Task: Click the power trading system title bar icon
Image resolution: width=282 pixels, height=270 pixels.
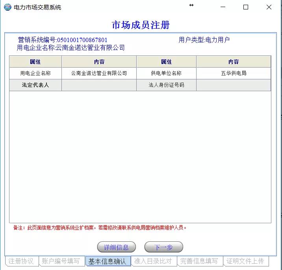Action: coord(7,7)
